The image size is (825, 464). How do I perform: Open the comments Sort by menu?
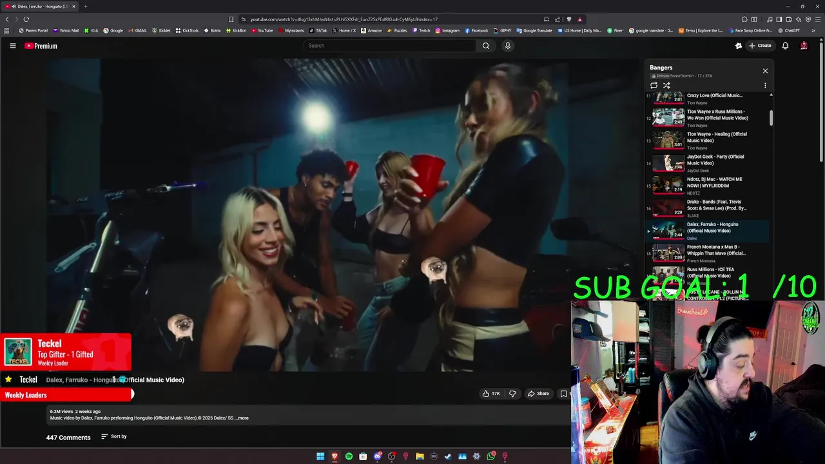point(114,437)
